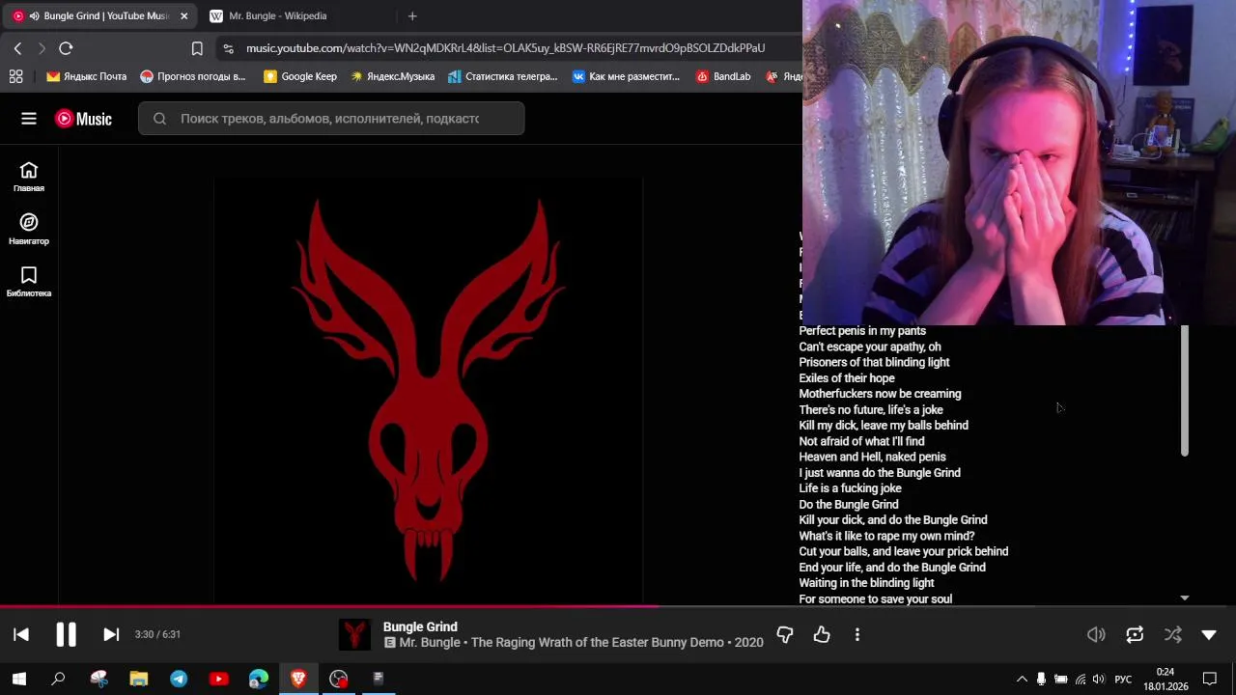Click the small album thumbnail in player bar
Viewport: 1236px width, 695px height.
[354, 634]
